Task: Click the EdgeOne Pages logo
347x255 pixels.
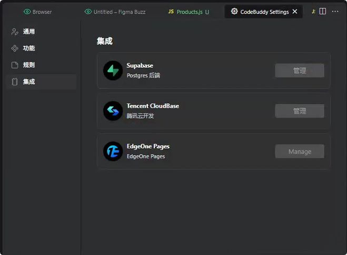Action: click(x=113, y=152)
